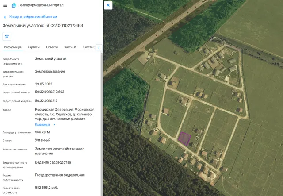Click the back arrow icon
The width and height of the screenshot is (283, 196).
(5, 17)
